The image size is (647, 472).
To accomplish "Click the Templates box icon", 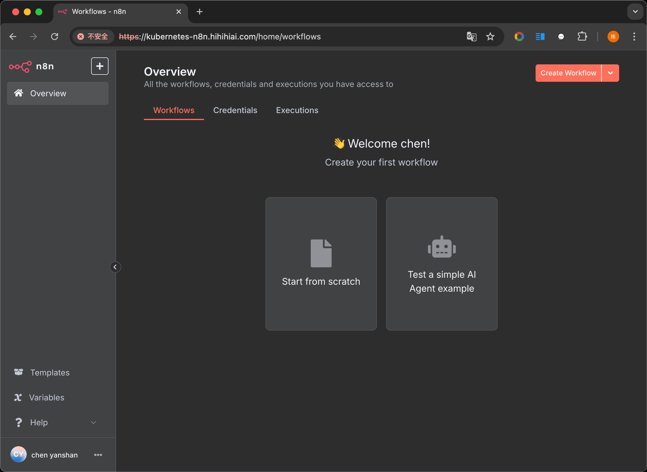I will pyautogui.click(x=19, y=372).
